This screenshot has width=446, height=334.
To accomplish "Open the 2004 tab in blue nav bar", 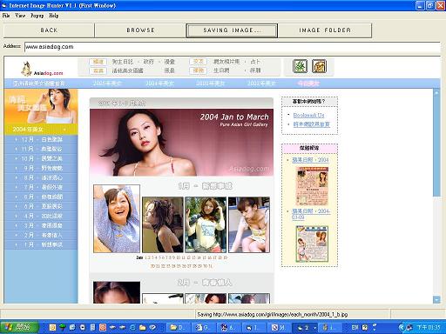I will pos(159,83).
